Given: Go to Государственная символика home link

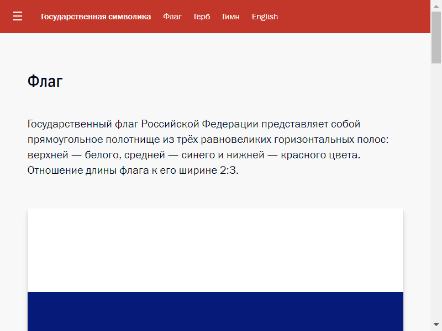Looking at the screenshot, I should [96, 17].
